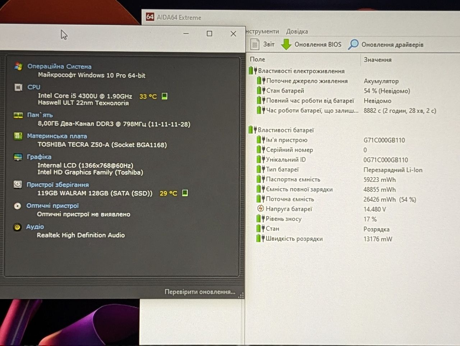Click battery icon beside Паспортна ємність
Screen dimensions: 460x346
pos(261,179)
